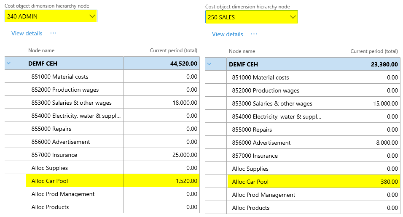Select Alloc Car Pool row in SALES table
Screen dimensions: 403x217
[x=250, y=182]
